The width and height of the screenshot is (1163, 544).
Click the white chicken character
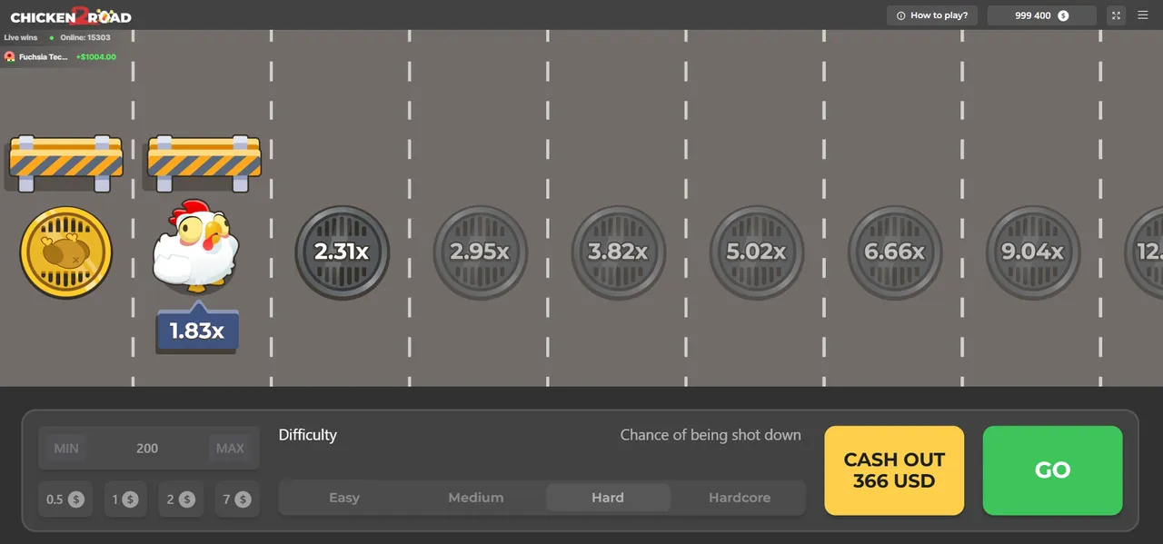195,245
